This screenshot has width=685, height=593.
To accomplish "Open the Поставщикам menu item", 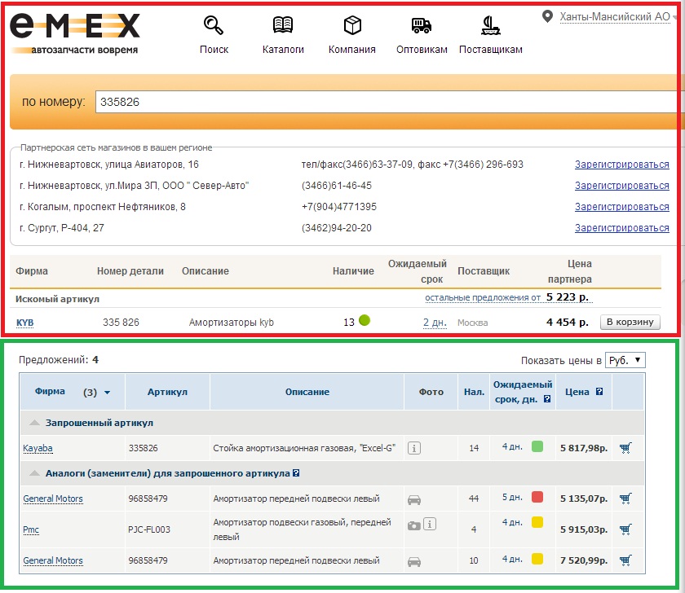I will click(x=491, y=50).
